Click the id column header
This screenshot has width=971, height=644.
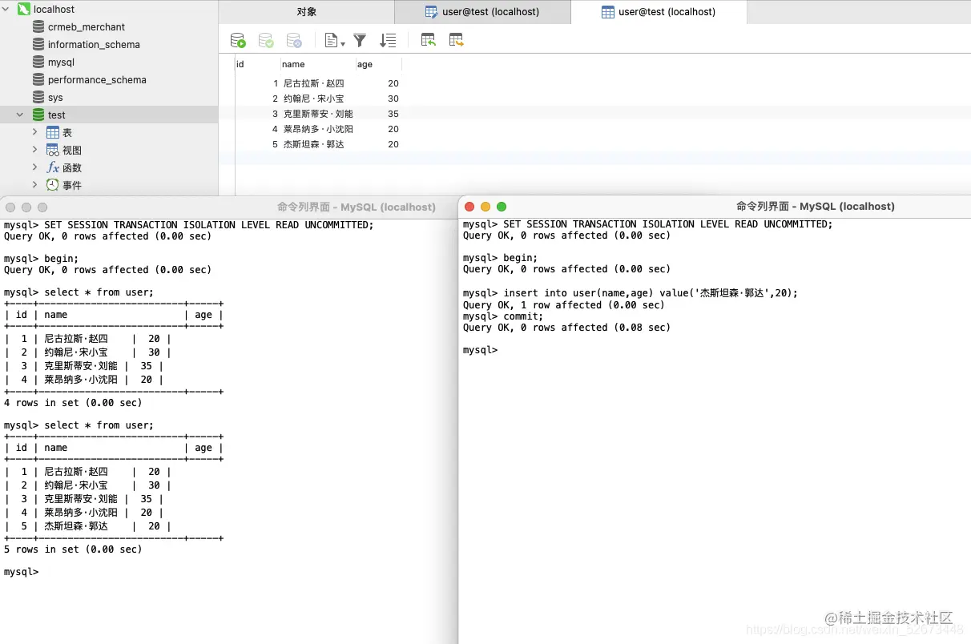257,64
